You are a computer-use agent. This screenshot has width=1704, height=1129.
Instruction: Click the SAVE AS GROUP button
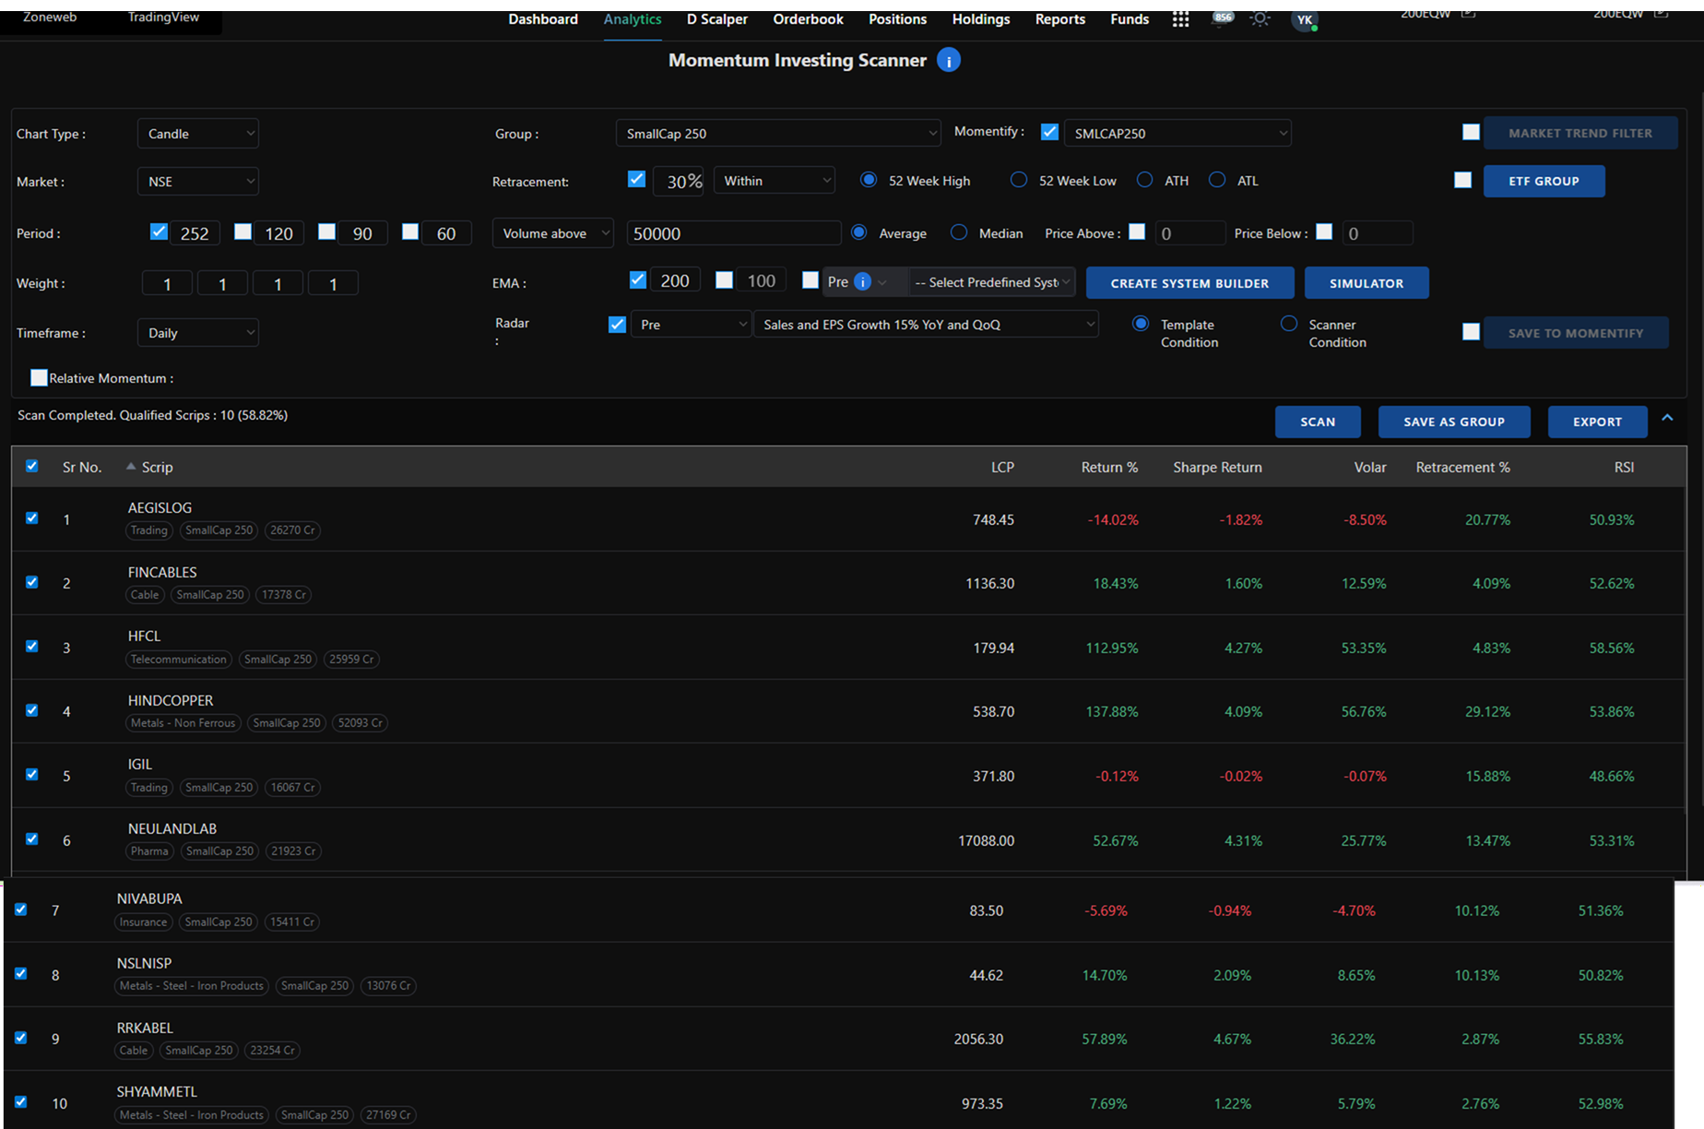(1454, 422)
